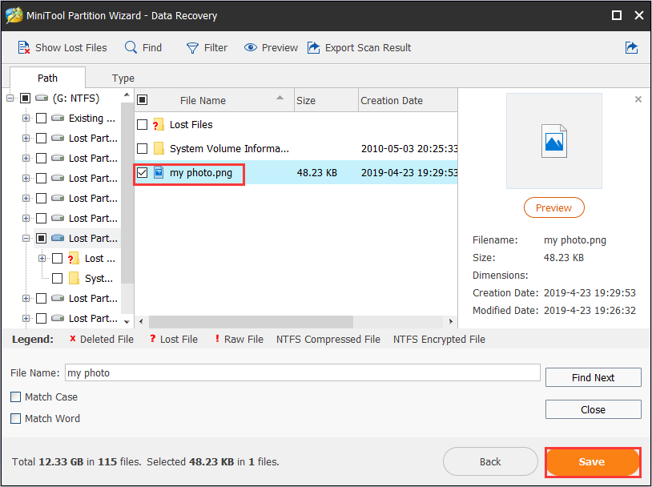Click the expanded Lost Part drive icon
Image resolution: width=652 pixels, height=487 pixels.
(58, 239)
